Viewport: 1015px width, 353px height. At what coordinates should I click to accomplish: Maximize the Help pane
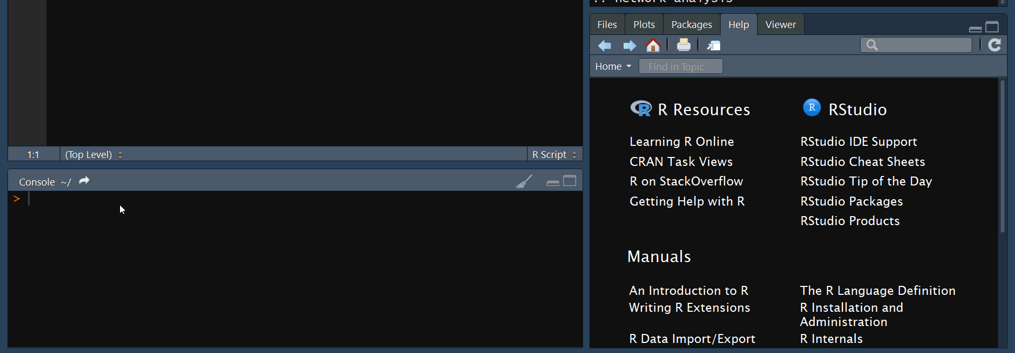click(992, 27)
